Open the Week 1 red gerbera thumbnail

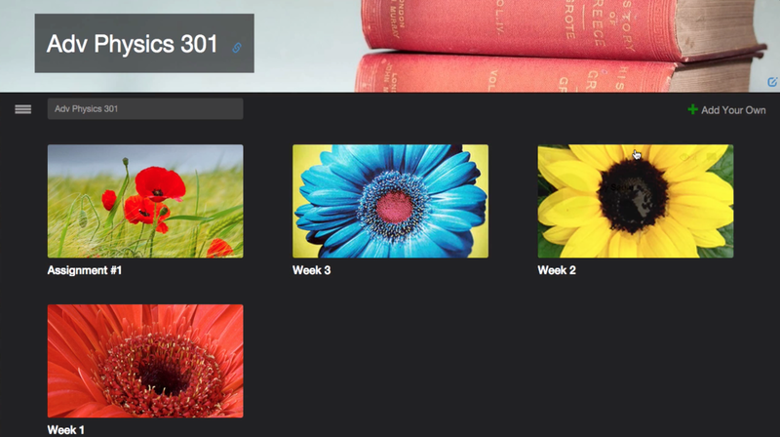(145, 361)
